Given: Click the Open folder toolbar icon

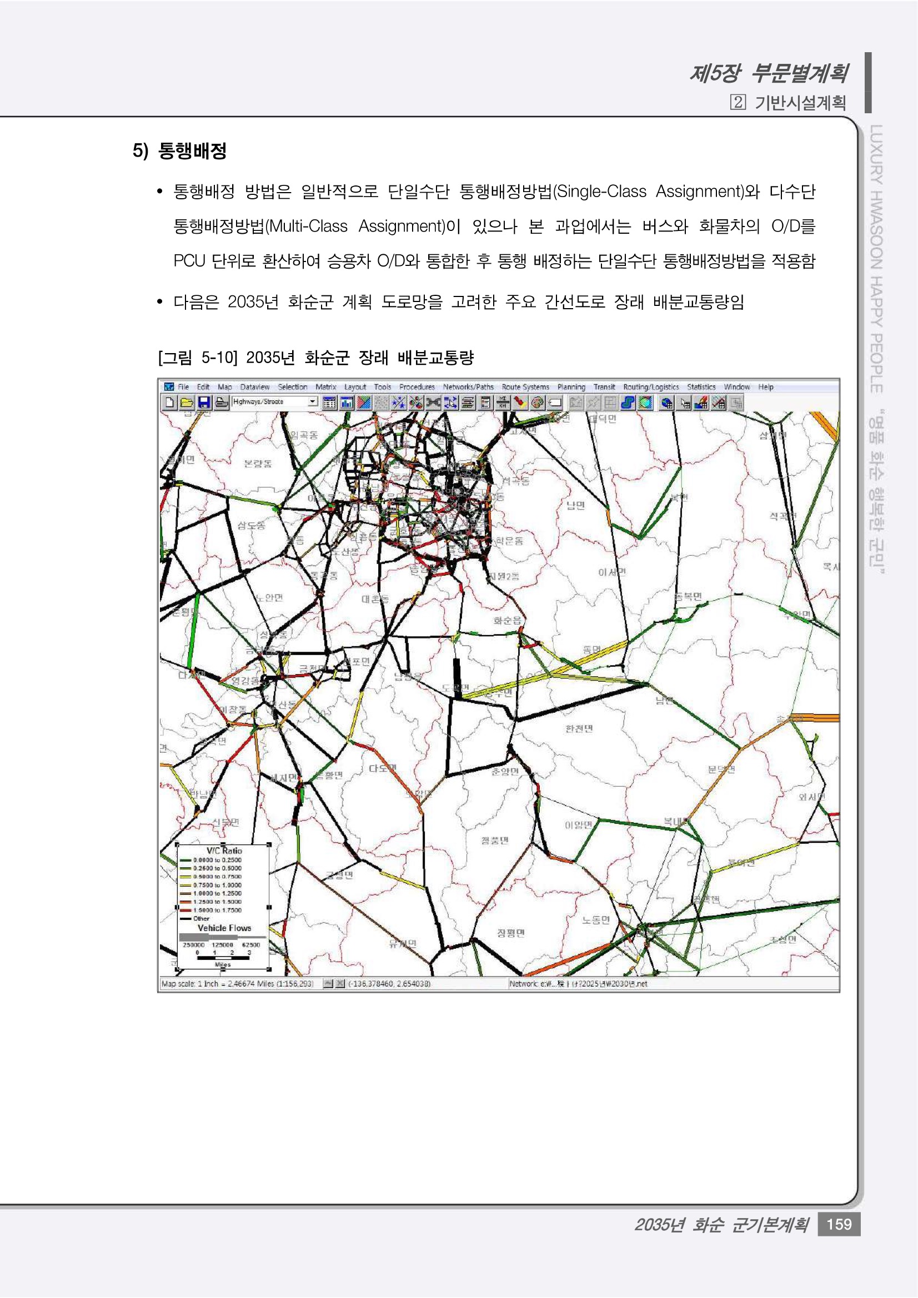Looking at the screenshot, I should (x=187, y=403).
